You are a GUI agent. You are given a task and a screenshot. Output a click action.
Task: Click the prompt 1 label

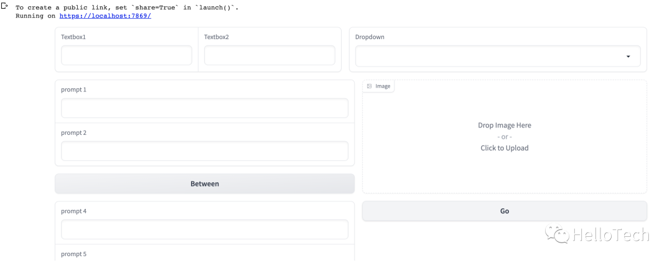point(73,90)
